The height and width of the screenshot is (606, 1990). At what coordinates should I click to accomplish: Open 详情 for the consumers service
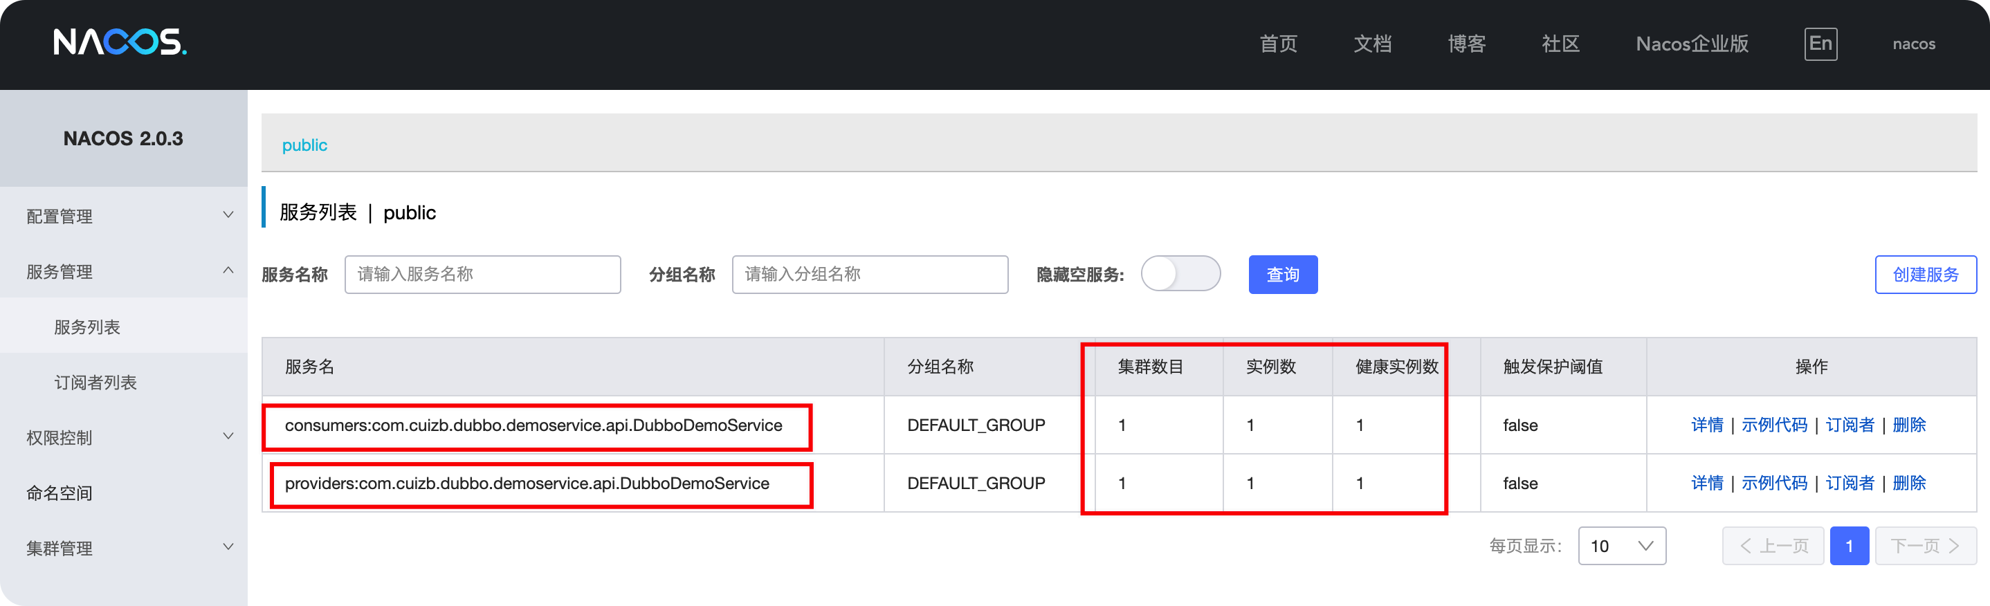click(1706, 425)
